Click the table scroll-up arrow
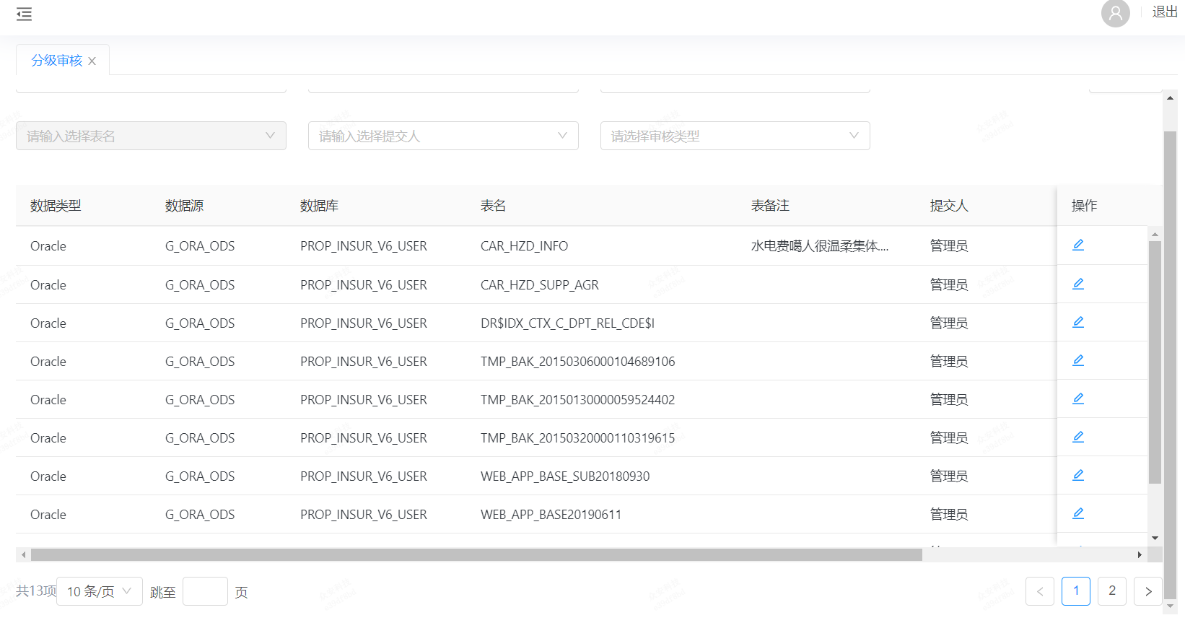Image resolution: width=1185 pixels, height=623 pixels. tap(1155, 234)
